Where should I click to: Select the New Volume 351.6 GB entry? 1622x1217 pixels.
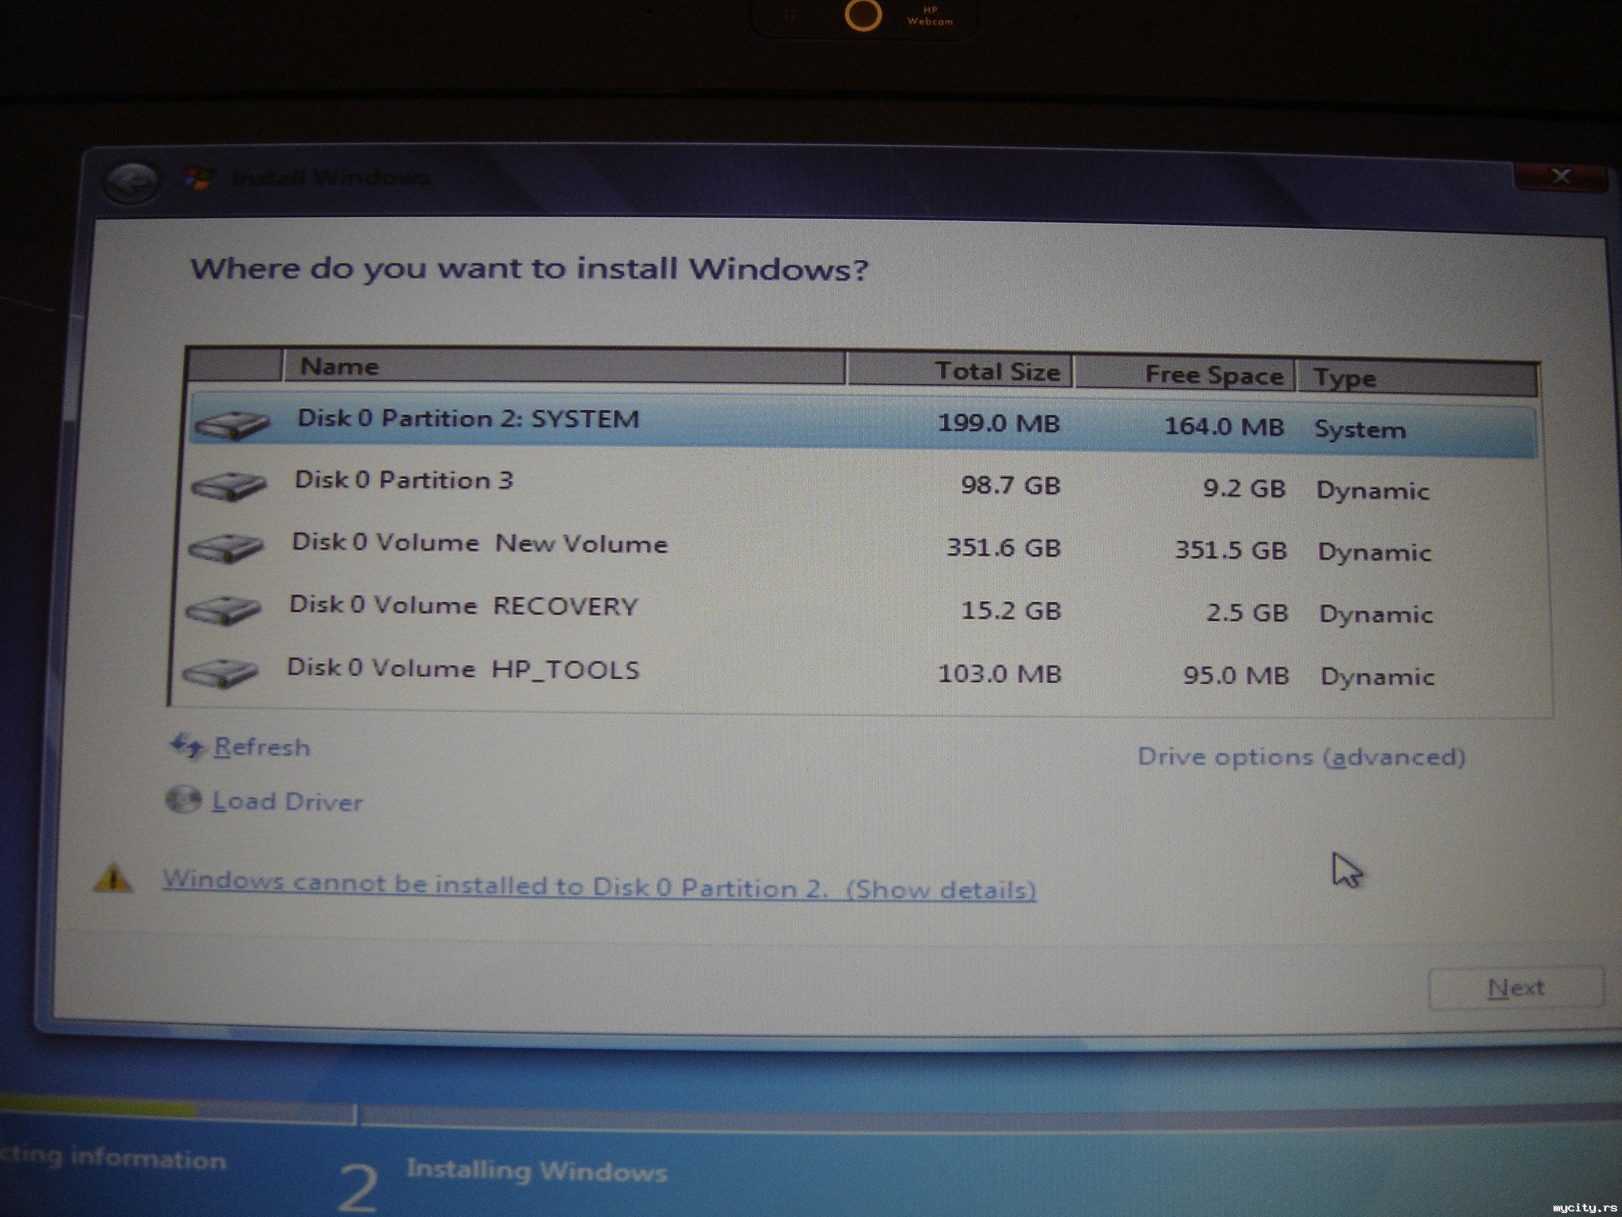[x=479, y=544]
